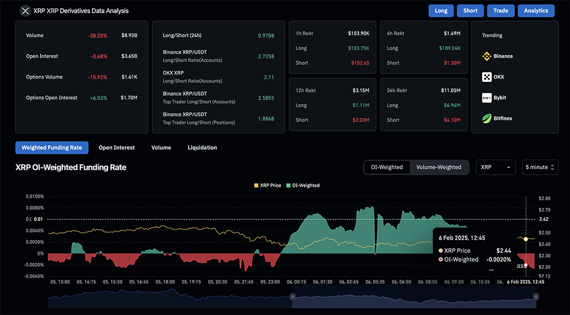Click Options Open Interest change +6.03%

point(99,98)
